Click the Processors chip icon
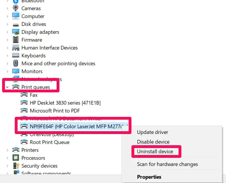Screen dimensions: 226x183 [x=15, y=158]
